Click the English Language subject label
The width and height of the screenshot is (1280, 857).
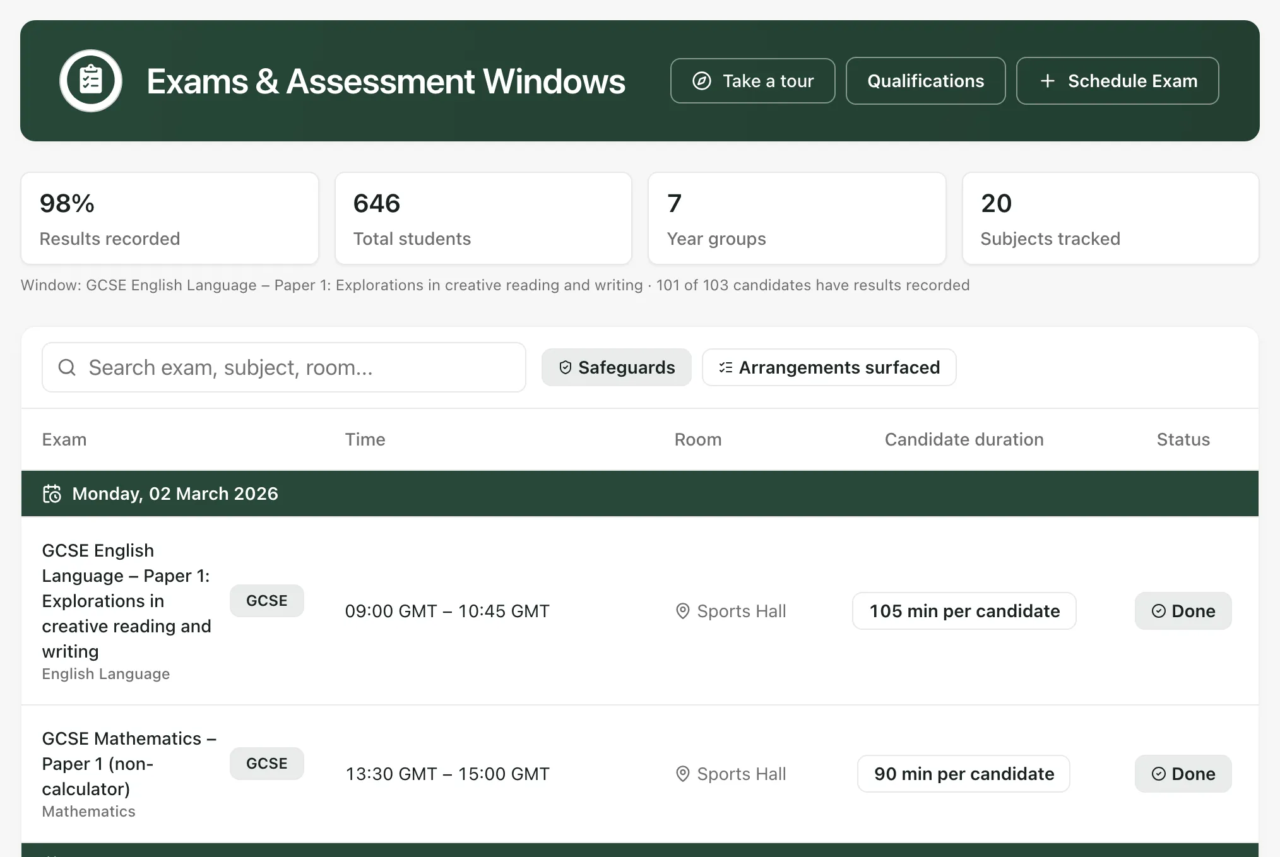(x=106, y=674)
